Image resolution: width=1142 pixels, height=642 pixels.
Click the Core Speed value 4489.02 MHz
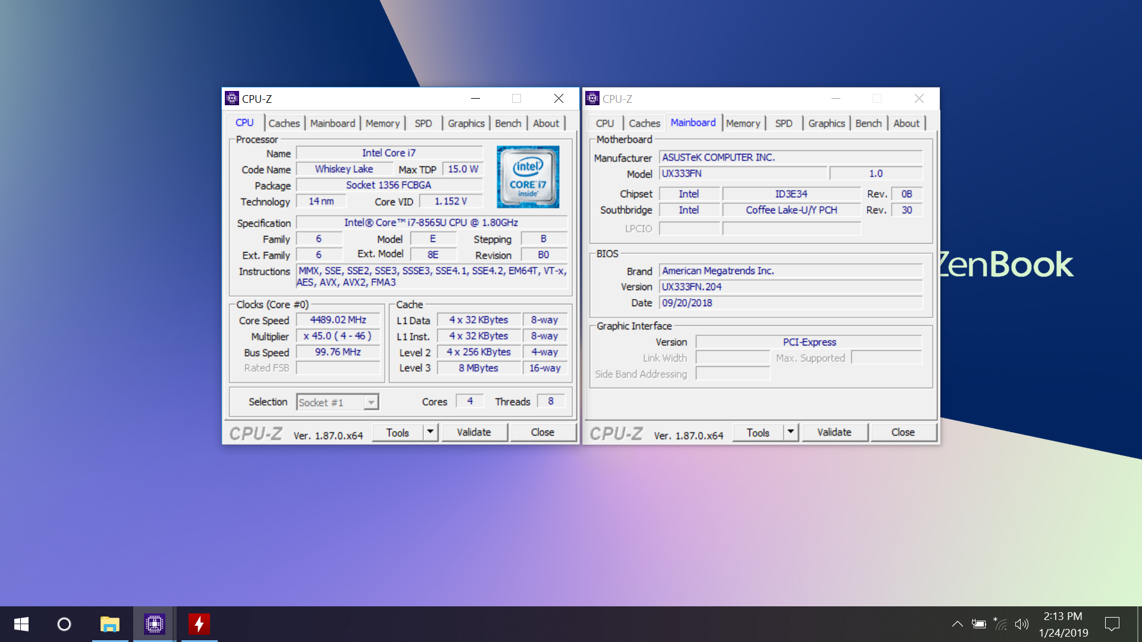point(338,320)
